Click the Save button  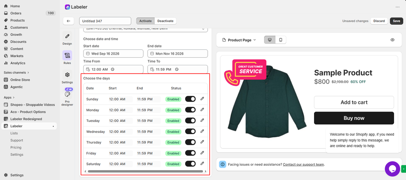[396, 21]
